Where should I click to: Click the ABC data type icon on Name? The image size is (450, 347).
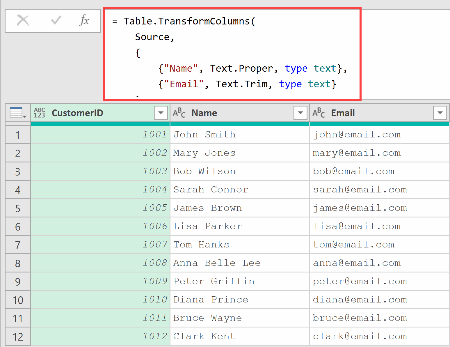179,113
